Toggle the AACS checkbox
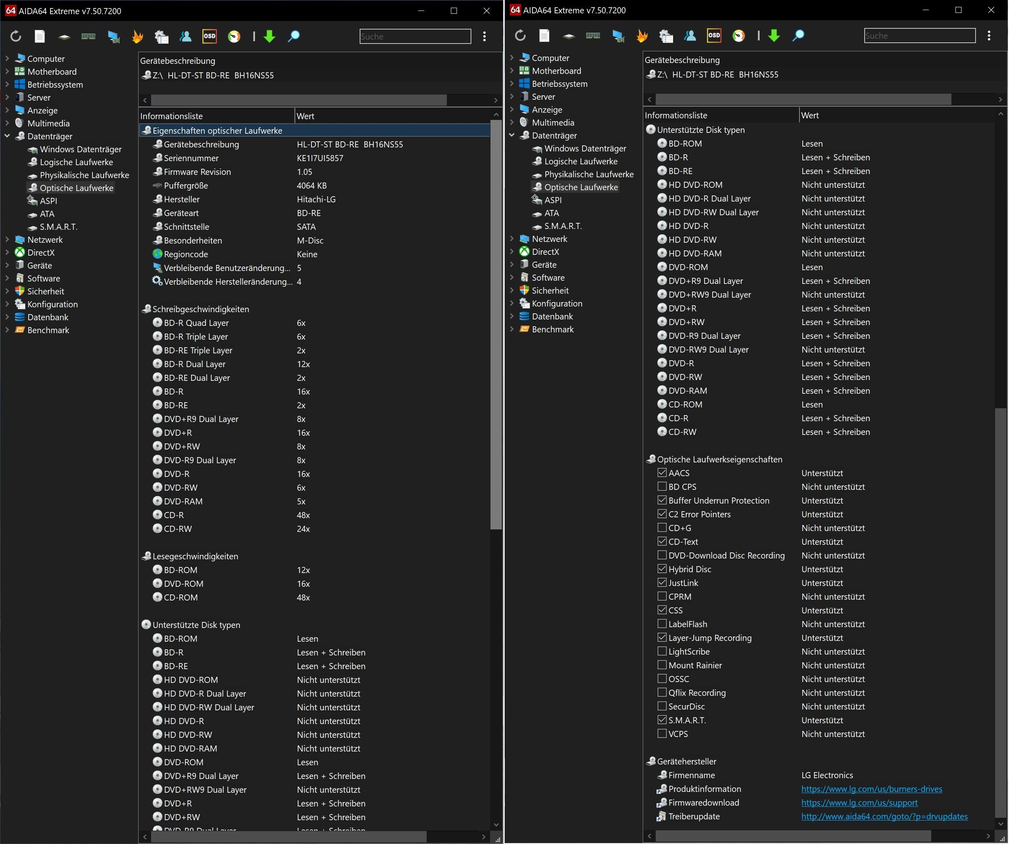1010x844 pixels. (x=663, y=473)
